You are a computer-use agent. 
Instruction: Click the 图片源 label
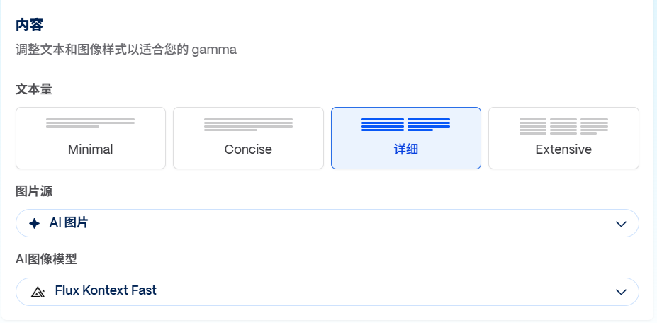(34, 191)
